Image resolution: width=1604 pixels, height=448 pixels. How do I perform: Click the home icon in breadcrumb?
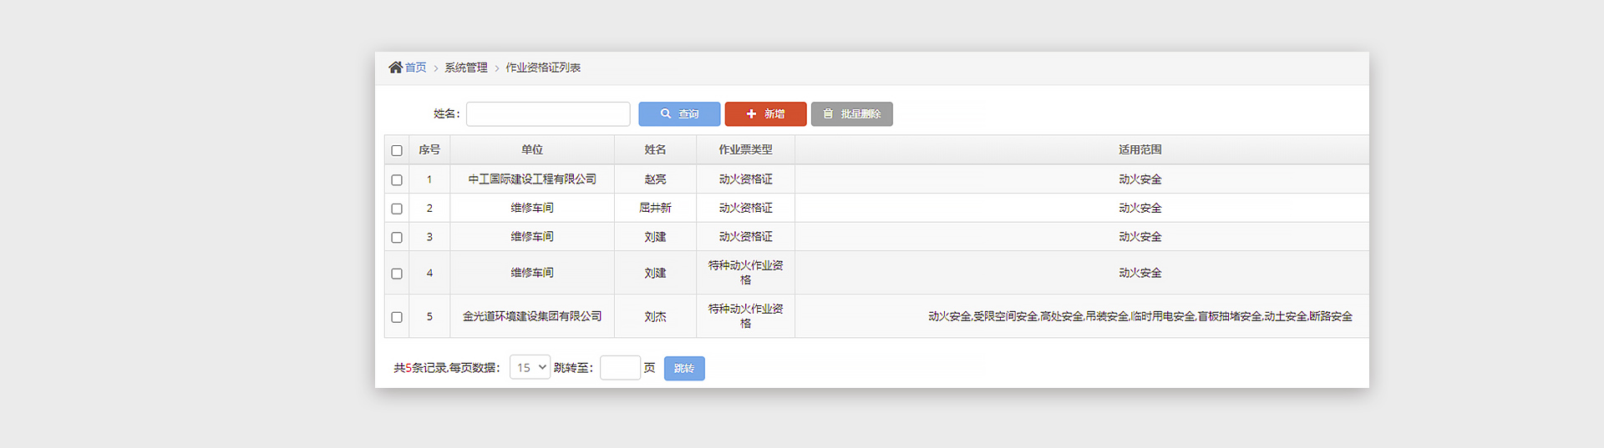click(x=395, y=68)
